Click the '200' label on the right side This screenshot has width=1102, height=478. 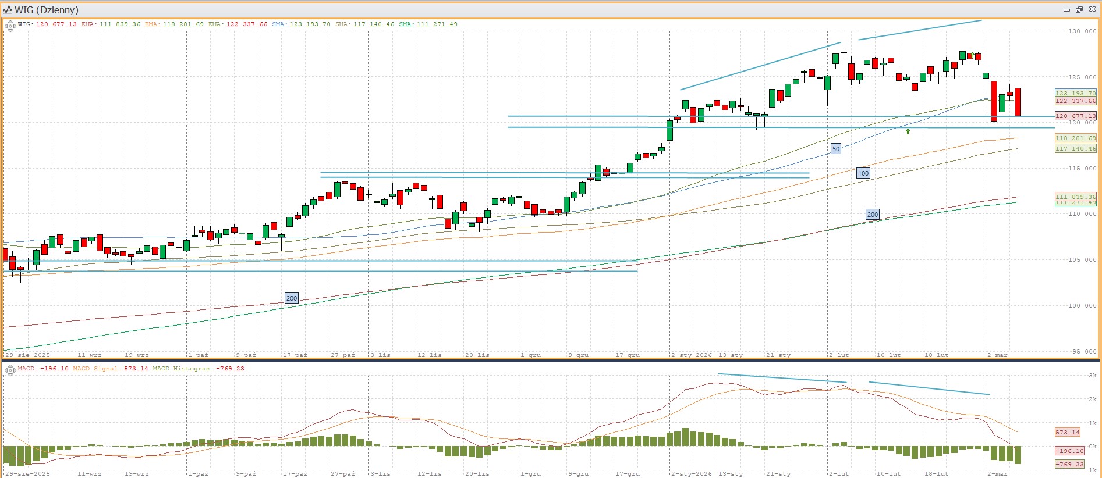point(873,215)
